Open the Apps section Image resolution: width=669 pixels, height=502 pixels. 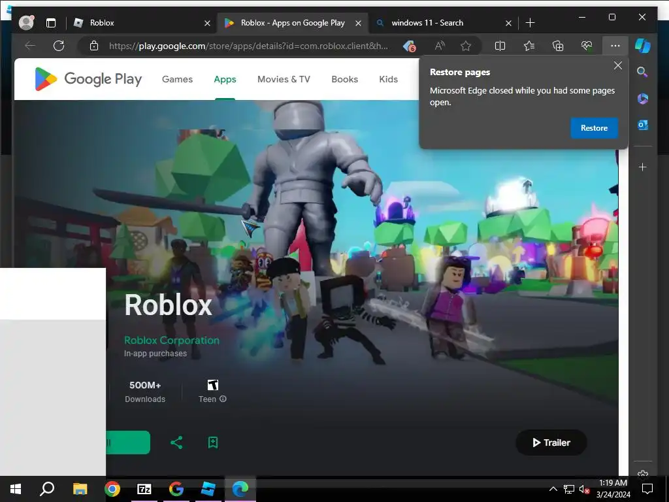225,79
